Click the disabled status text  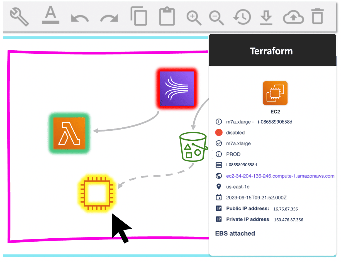(x=235, y=133)
